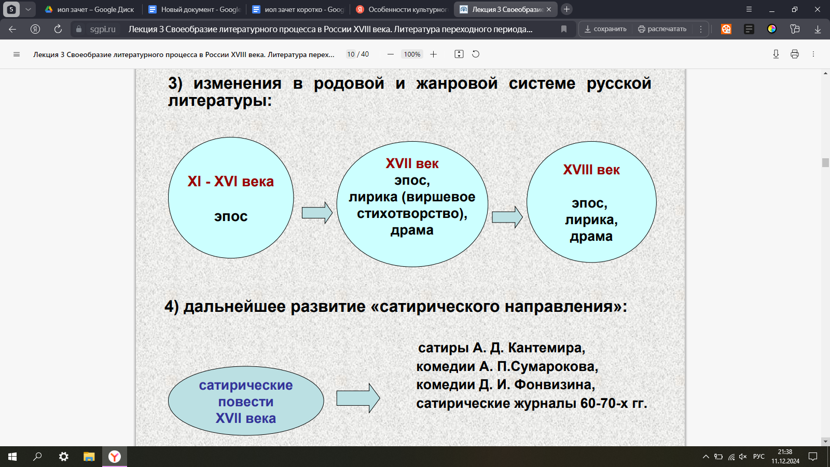
Task: Click the scrollbar up arrow
Action: [825, 73]
